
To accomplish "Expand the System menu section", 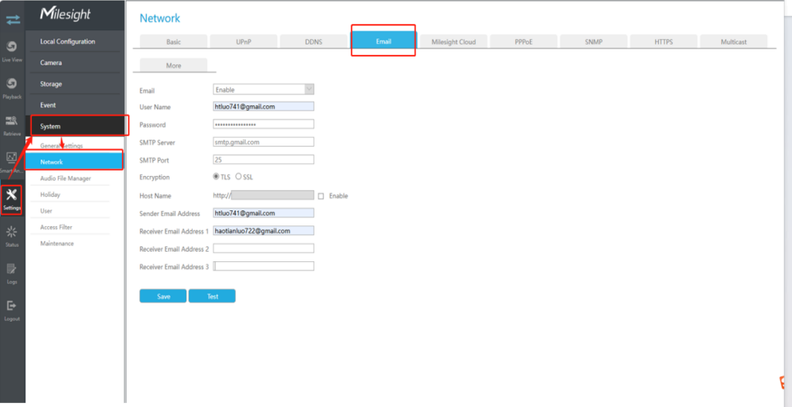I will click(75, 126).
